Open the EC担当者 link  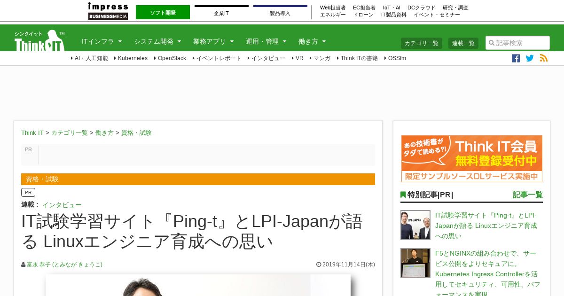364,8
